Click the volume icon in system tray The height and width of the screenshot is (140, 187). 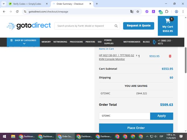point(156,136)
